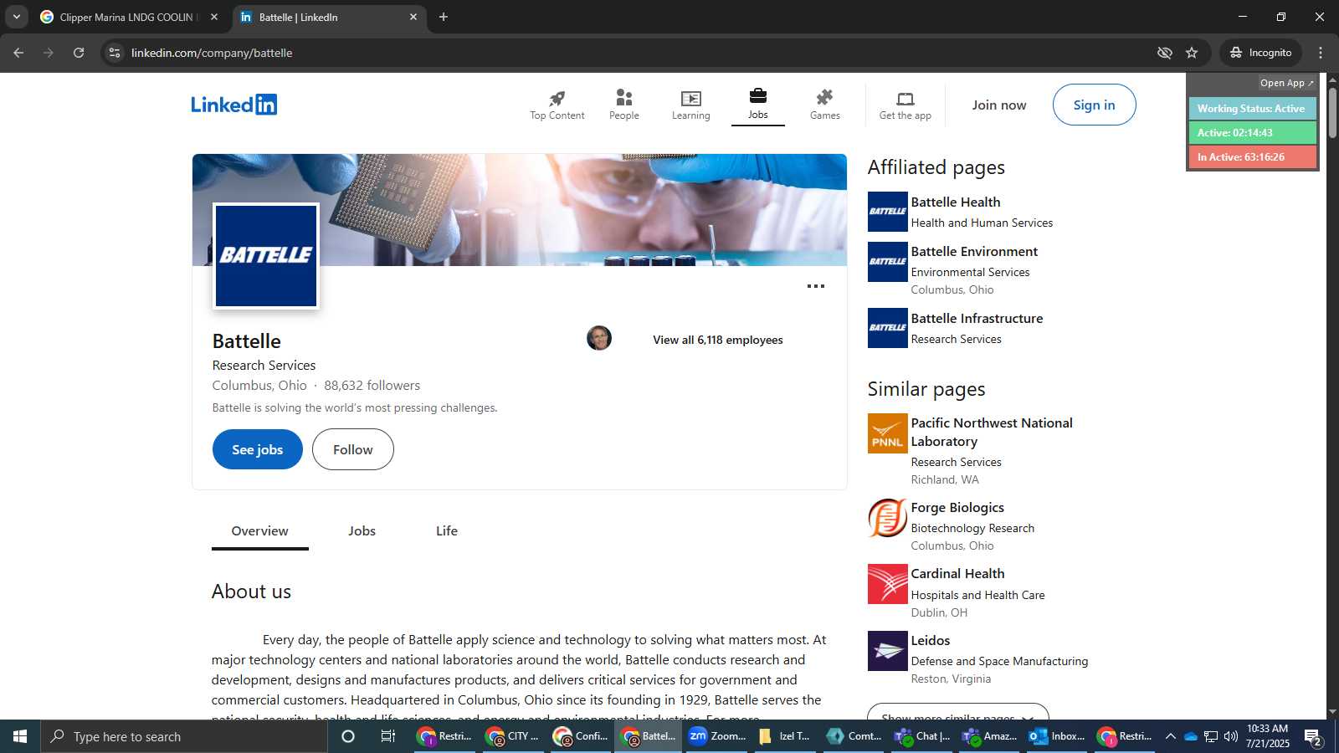Viewport: 1339px width, 753px height.
Task: Open Top Content rocket icon
Action: 557,98
